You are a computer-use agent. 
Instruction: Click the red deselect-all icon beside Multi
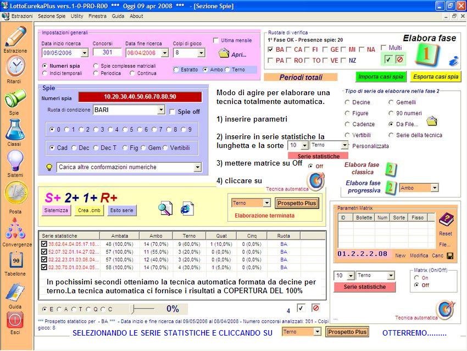400,59
